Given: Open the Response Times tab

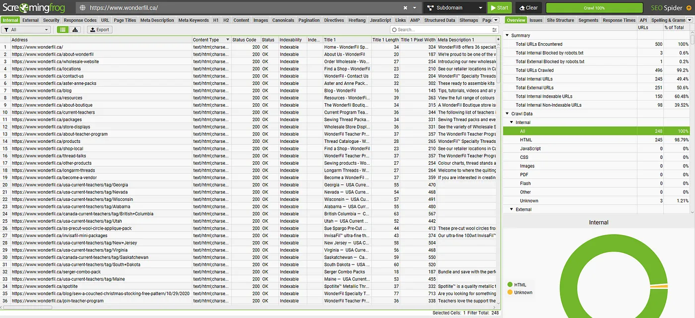Looking at the screenshot, I should tap(619, 20).
